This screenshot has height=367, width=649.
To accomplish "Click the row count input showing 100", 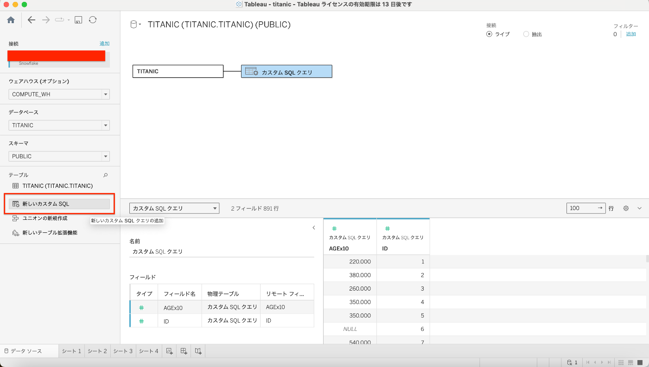I will click(586, 208).
